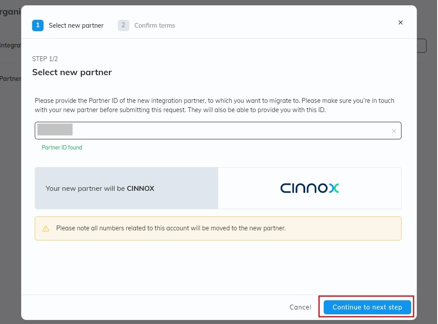
Task: Click the grayed-out Partner ID value
Action: 55,130
